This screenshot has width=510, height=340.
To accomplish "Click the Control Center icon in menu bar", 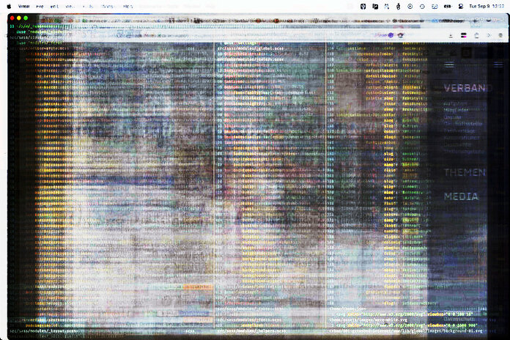I will [460, 6].
